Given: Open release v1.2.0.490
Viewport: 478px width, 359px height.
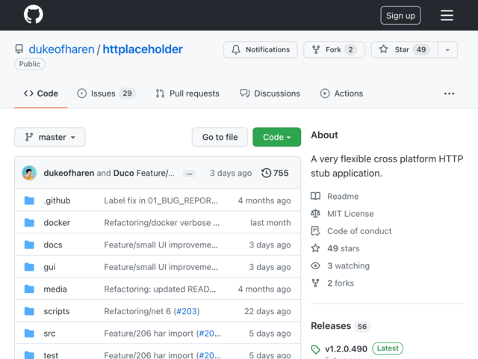Looking at the screenshot, I should [x=346, y=349].
